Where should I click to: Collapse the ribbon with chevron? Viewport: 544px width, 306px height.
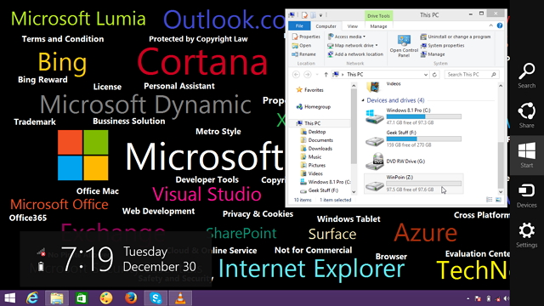coord(491,25)
